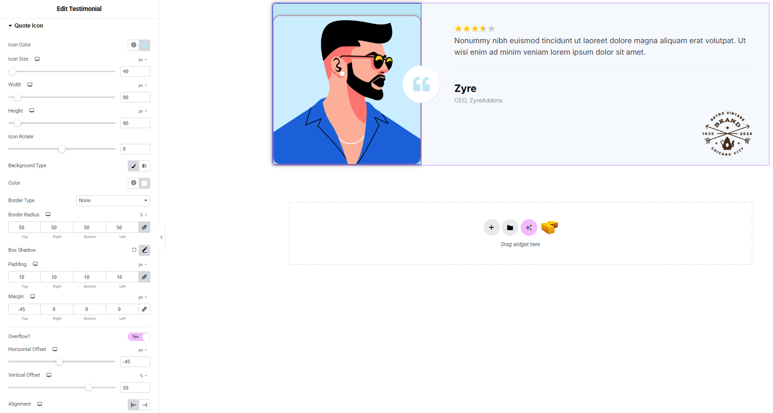
Task: Unlink Border Radius values
Action: click(144, 227)
